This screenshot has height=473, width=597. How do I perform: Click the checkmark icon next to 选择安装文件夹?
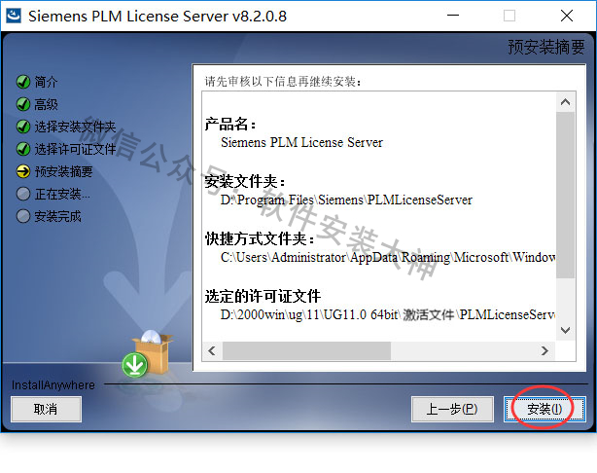pyautogui.click(x=23, y=127)
